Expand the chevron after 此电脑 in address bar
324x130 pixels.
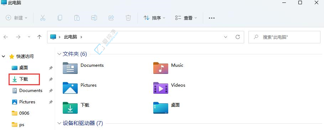pyautogui.click(x=81, y=37)
